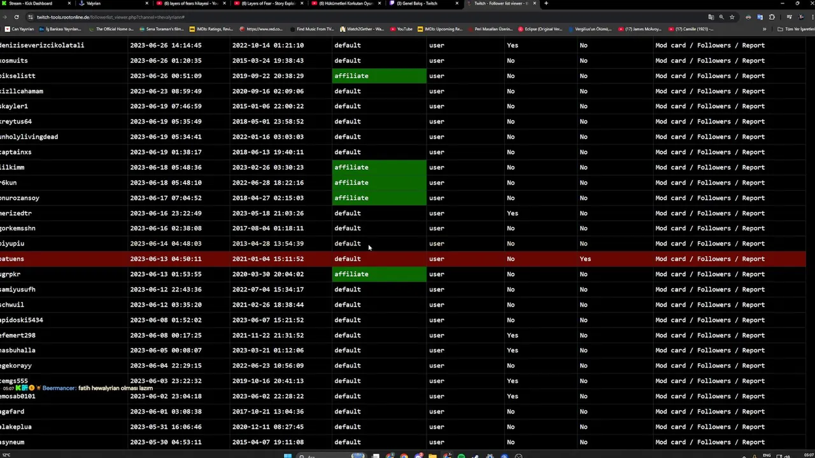
Task: Select creation date 2013-04-28 13:54:39
Action: 267,244
